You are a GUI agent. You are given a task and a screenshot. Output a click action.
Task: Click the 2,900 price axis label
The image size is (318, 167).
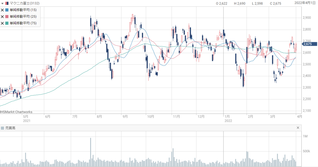(x=307, y=18)
